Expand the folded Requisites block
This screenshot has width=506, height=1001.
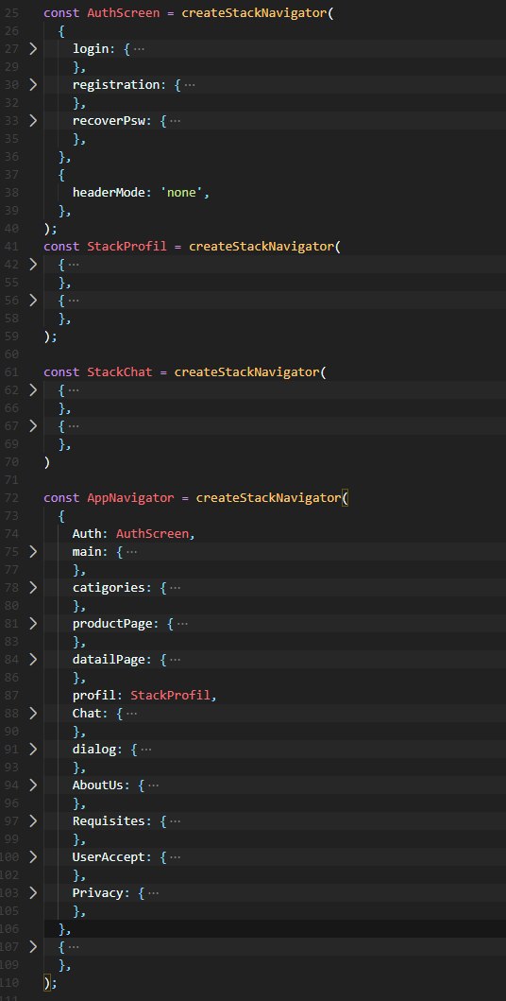(x=33, y=820)
